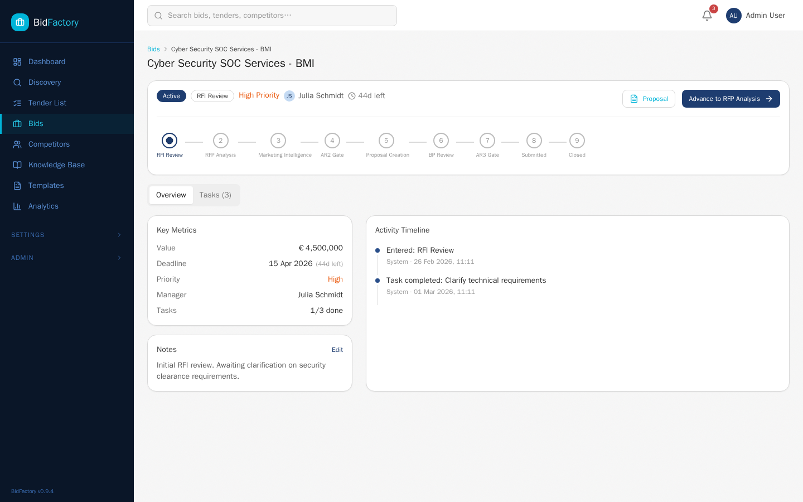Go to Competitors in sidebar
Screen dimensions: 803x502
coord(67,144)
